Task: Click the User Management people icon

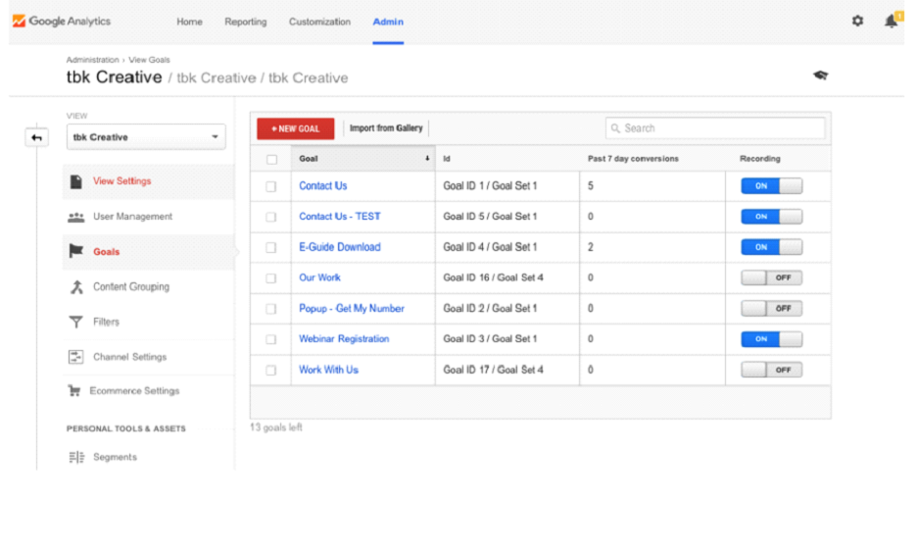Action: [76, 217]
